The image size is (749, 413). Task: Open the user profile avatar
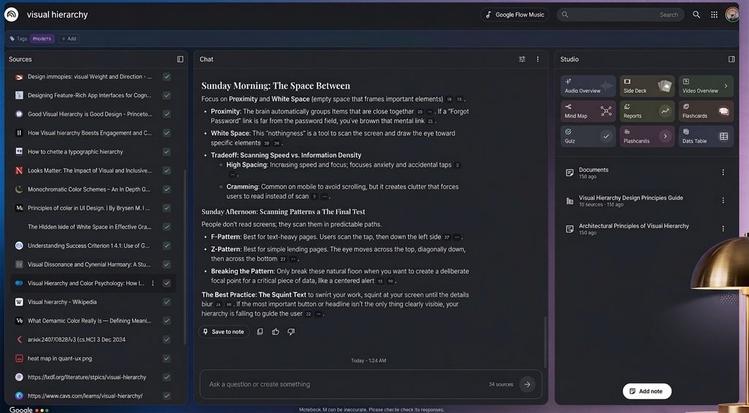(x=731, y=15)
